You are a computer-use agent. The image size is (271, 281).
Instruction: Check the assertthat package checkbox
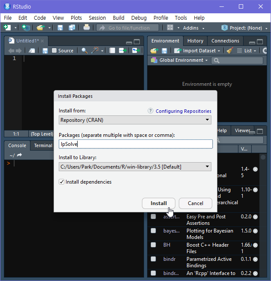pos(153,217)
